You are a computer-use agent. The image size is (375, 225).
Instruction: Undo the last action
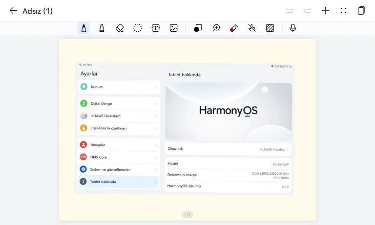(290, 11)
